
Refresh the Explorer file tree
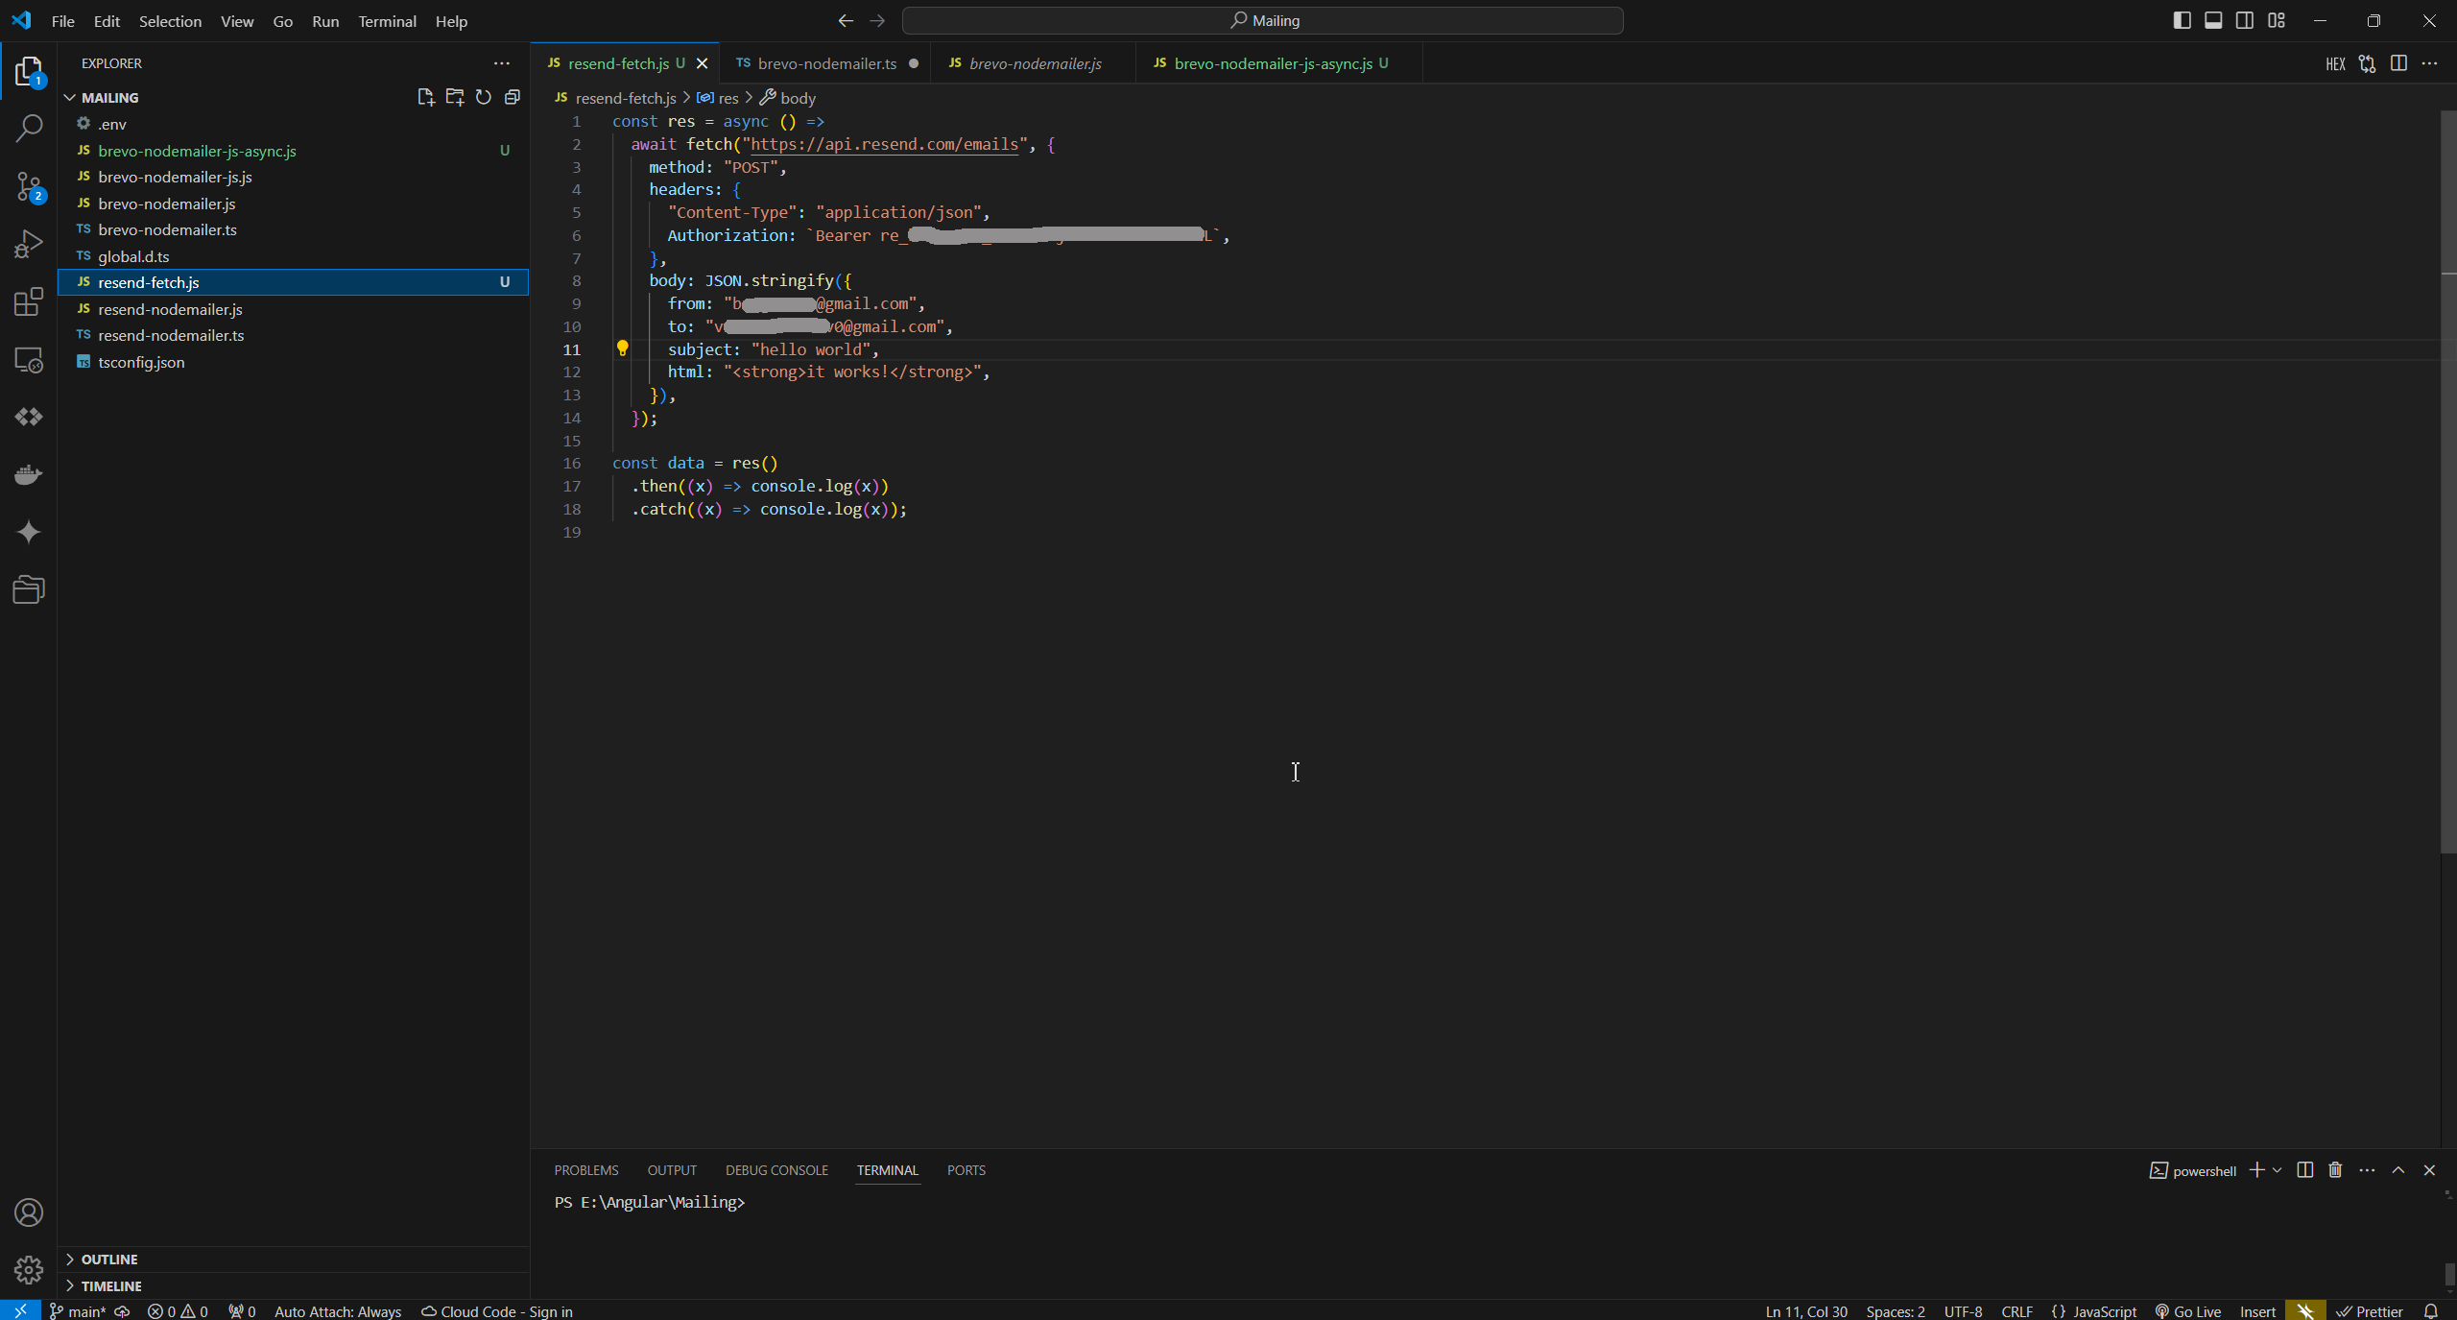484,97
